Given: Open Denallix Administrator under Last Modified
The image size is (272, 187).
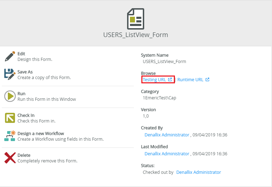Looking at the screenshot, I should (x=167, y=154).
